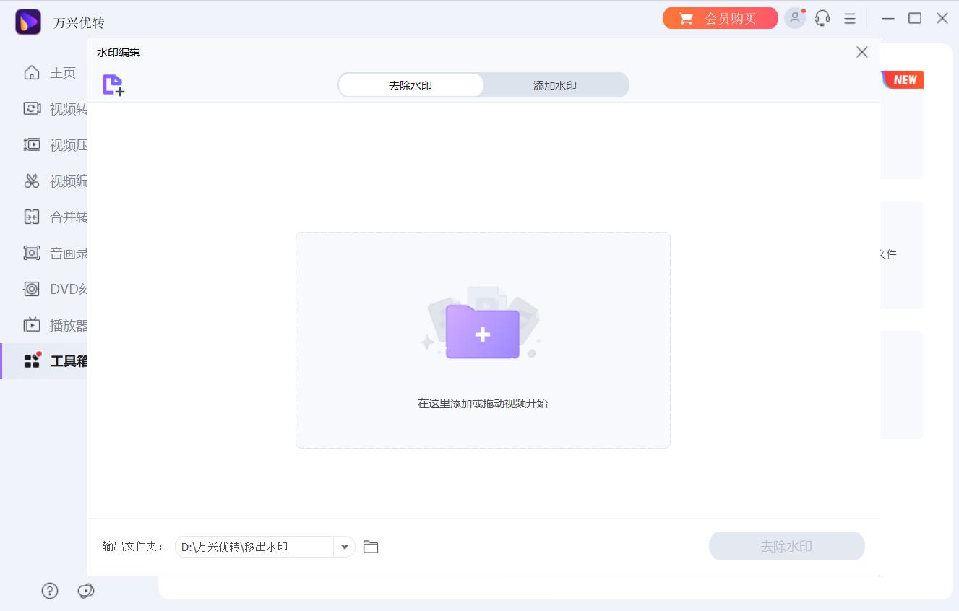
Task: Expand the output folder path dropdown arrow
Action: [345, 547]
